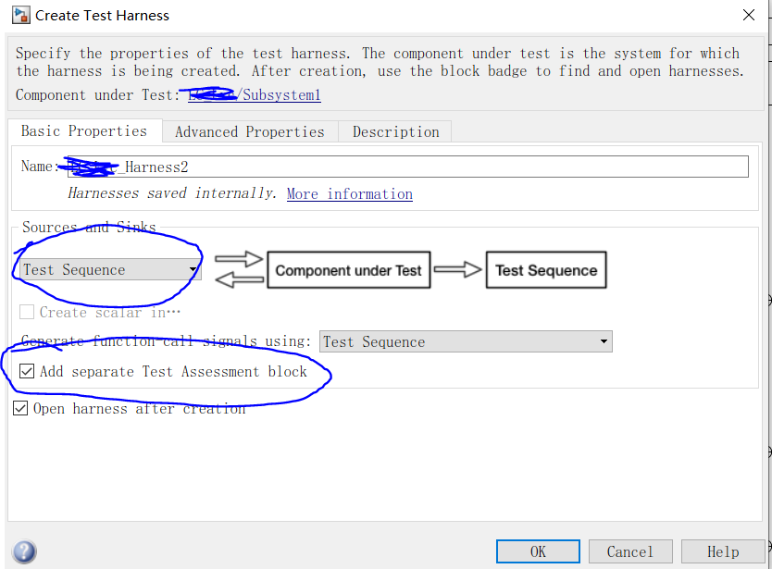Confirm with the OK button
Screen dimensions: 772x569
pos(538,551)
